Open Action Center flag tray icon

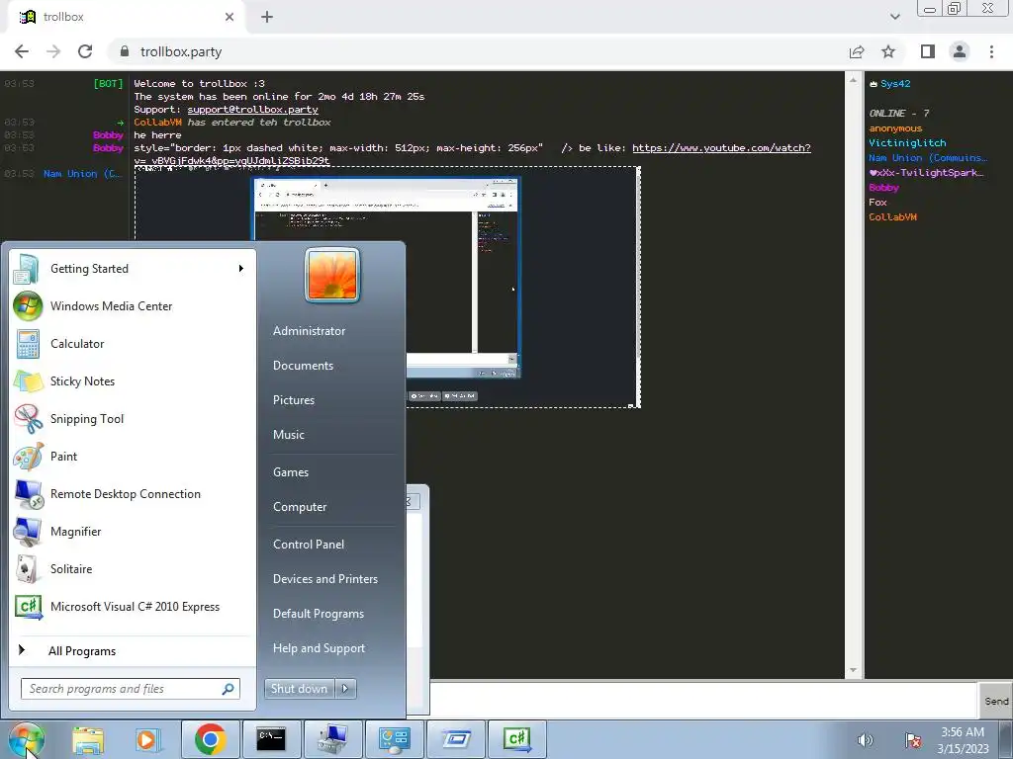[x=913, y=740]
